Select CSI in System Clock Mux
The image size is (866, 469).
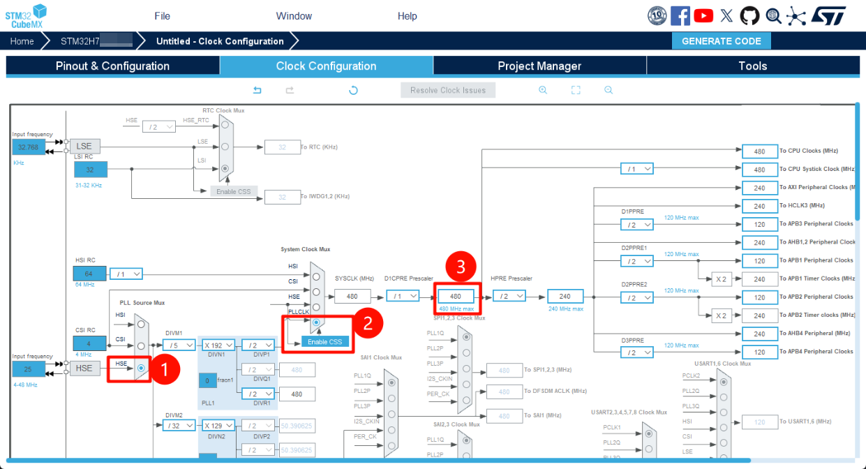[x=317, y=292]
